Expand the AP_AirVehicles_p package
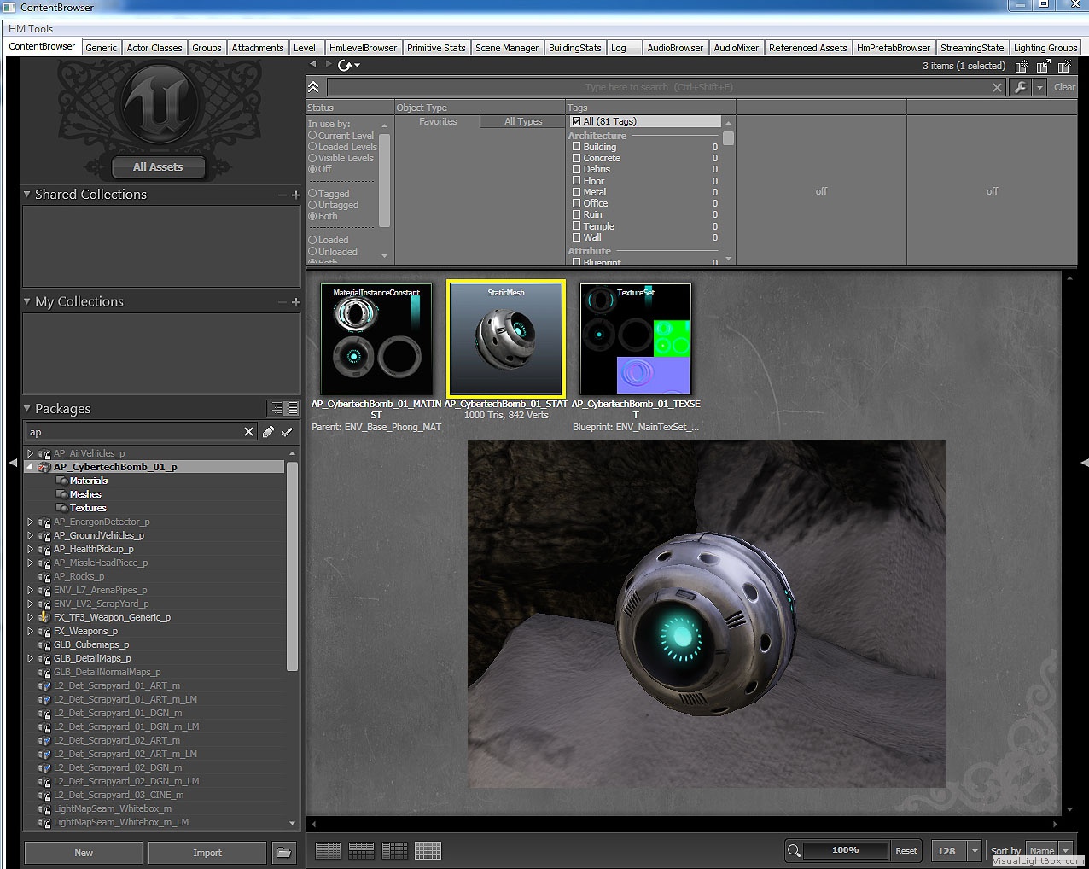The height and width of the screenshot is (869, 1089). click(x=31, y=453)
